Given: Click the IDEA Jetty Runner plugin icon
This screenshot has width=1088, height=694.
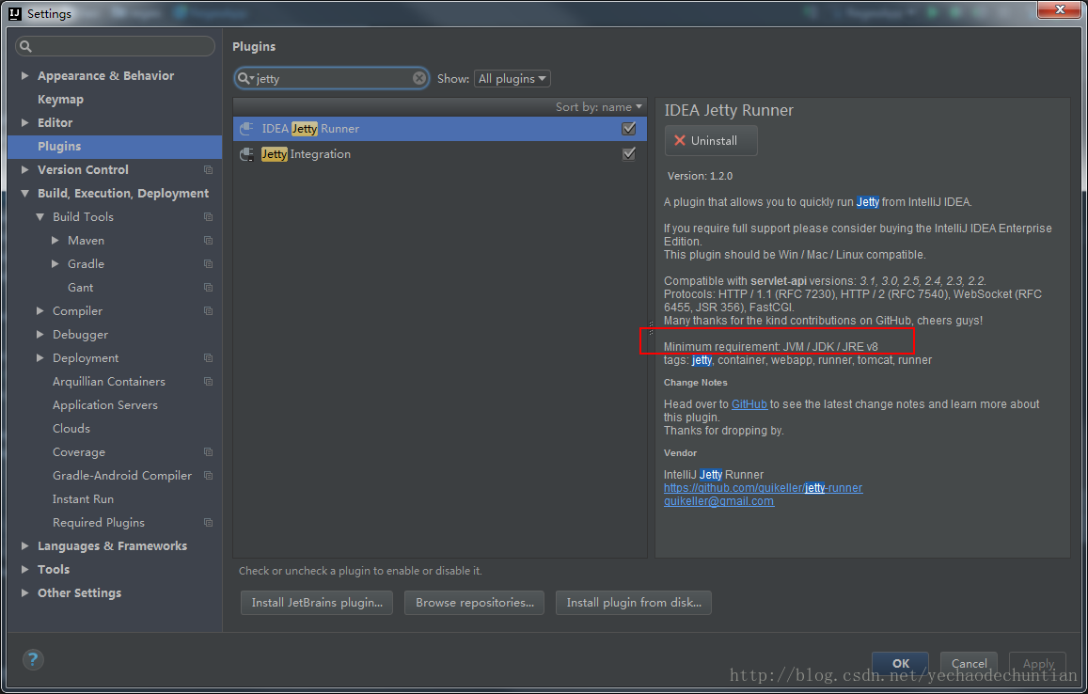Looking at the screenshot, I should [246, 129].
